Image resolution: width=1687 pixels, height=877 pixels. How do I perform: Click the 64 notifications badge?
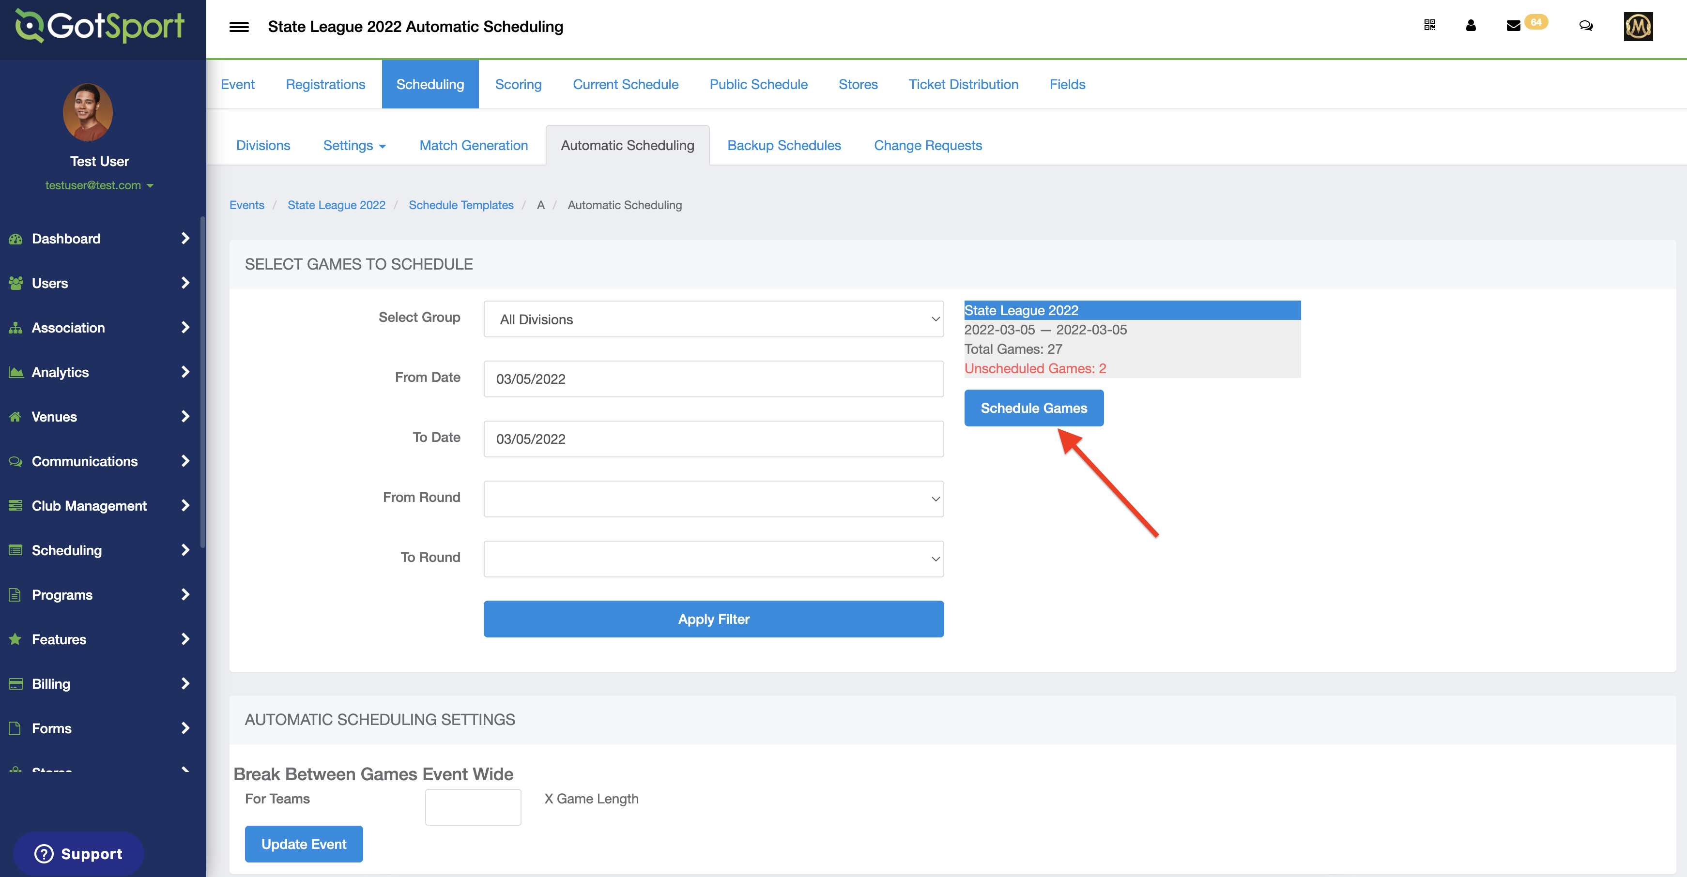1536,22
